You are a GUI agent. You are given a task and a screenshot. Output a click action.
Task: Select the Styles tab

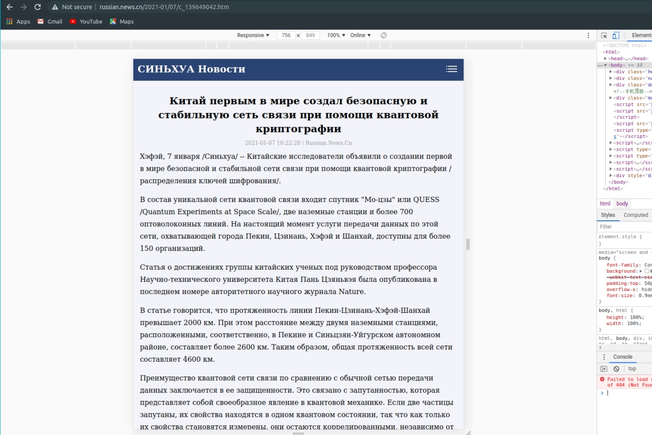pyautogui.click(x=608, y=215)
